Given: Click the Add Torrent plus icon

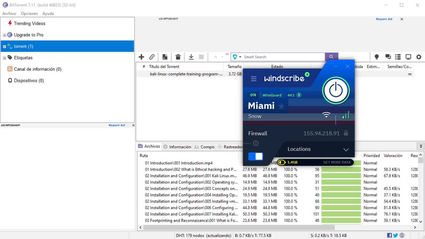Looking at the screenshot, I should click(141, 57).
